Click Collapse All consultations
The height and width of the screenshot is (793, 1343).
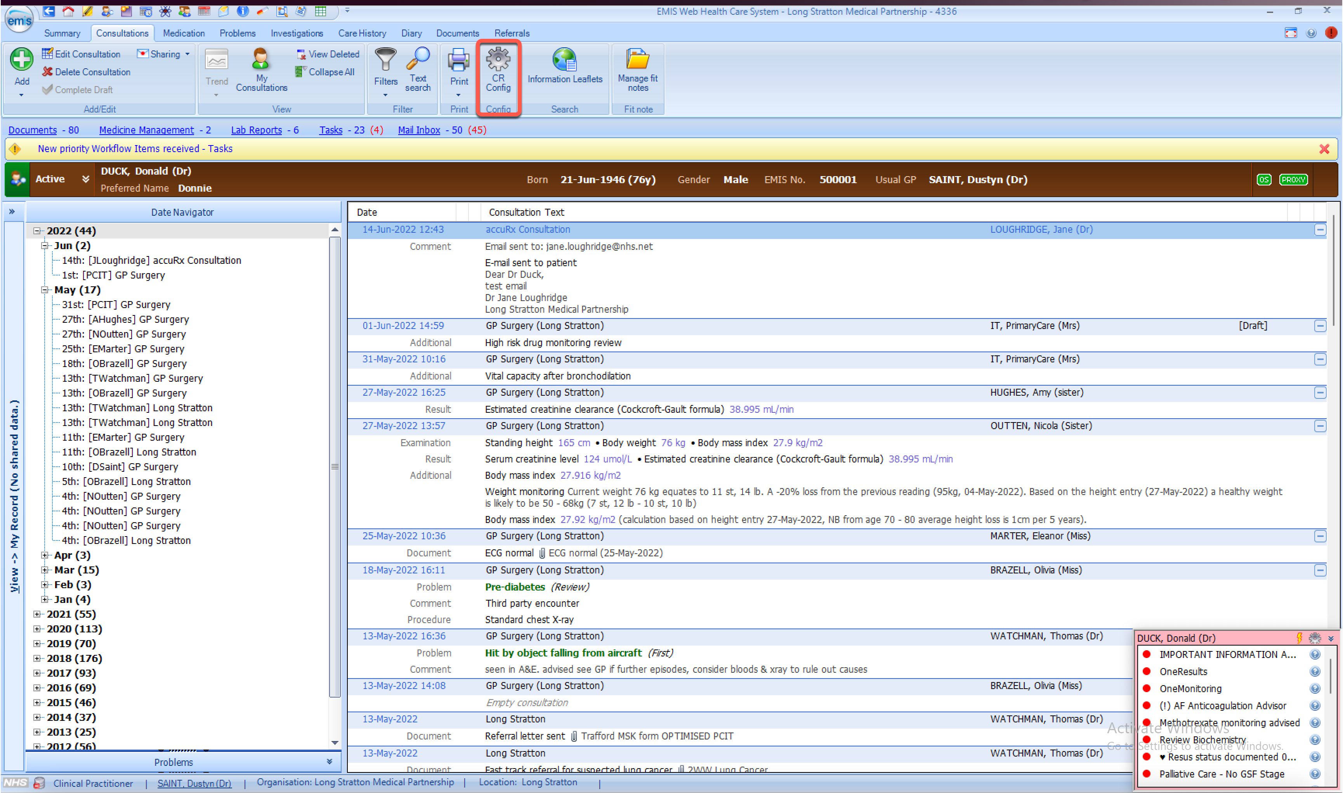coord(324,72)
